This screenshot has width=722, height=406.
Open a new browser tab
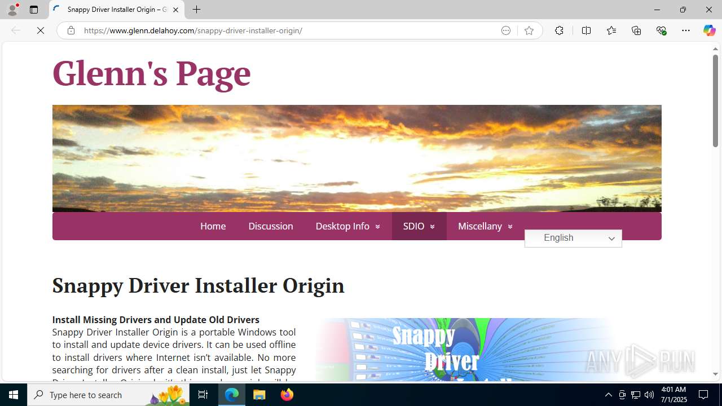coord(196,10)
